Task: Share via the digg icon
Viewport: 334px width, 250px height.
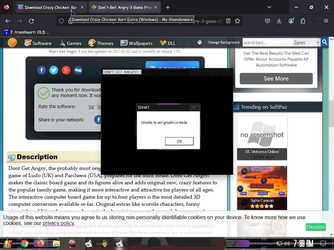Action: pos(78,70)
